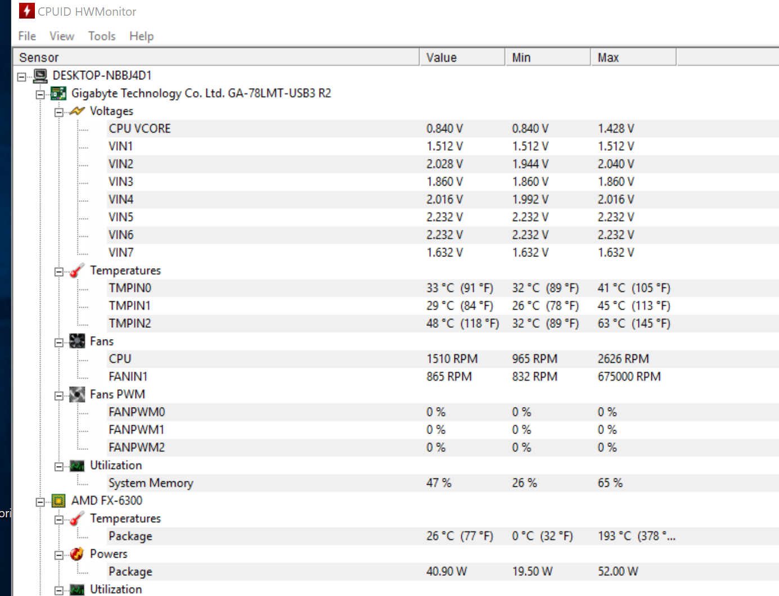The height and width of the screenshot is (596, 779).
Task: Open the Tools menu
Action: 102,36
